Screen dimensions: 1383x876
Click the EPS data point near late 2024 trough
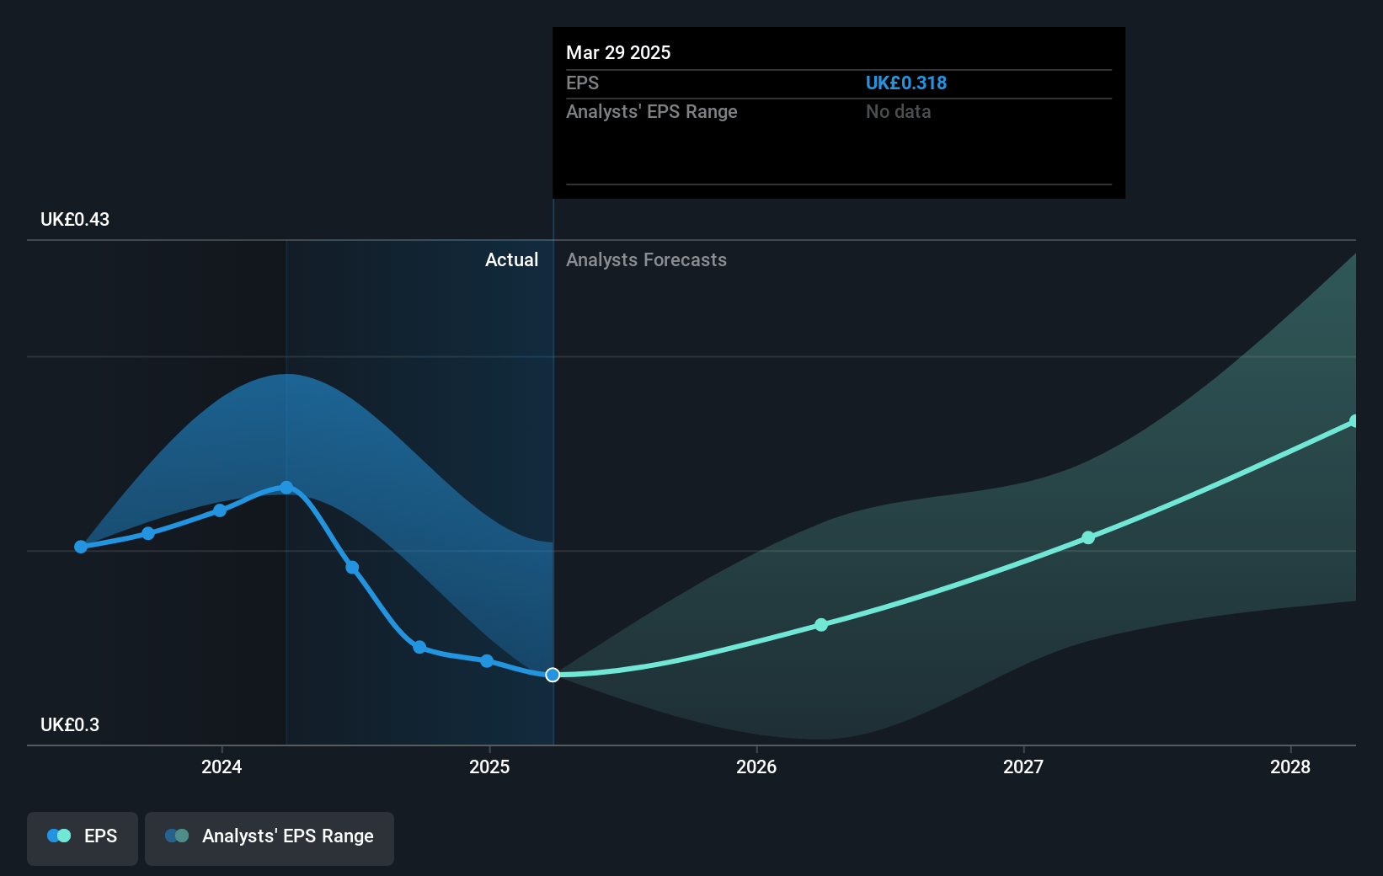(419, 647)
